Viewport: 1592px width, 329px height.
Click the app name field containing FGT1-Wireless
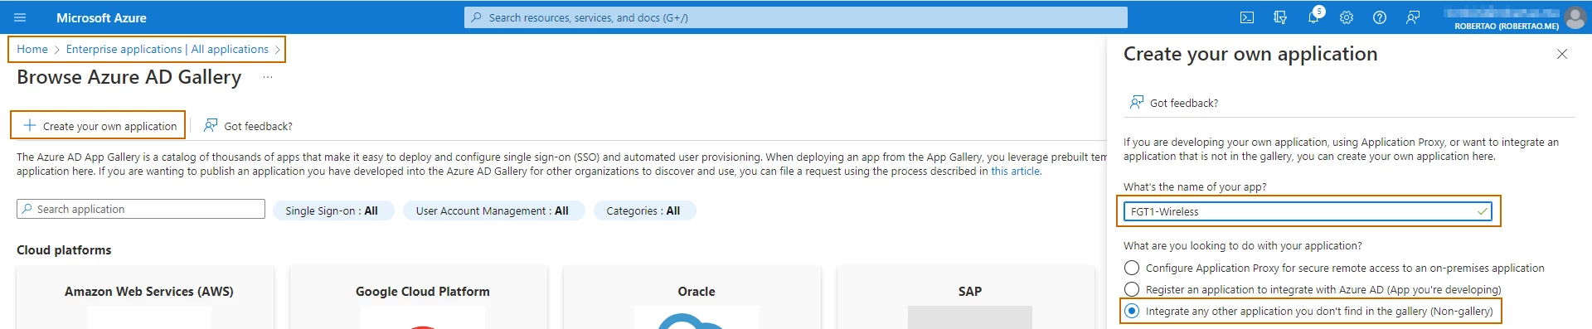1308,211
